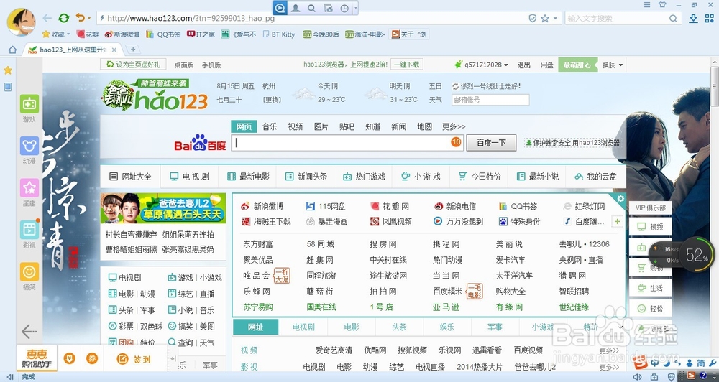719x382 pixels.
Task: Click the 签到 check-in button
Action: (x=134, y=359)
